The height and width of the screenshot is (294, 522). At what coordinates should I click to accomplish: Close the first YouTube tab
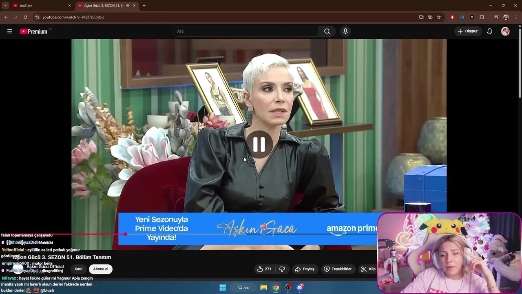[x=69, y=6]
